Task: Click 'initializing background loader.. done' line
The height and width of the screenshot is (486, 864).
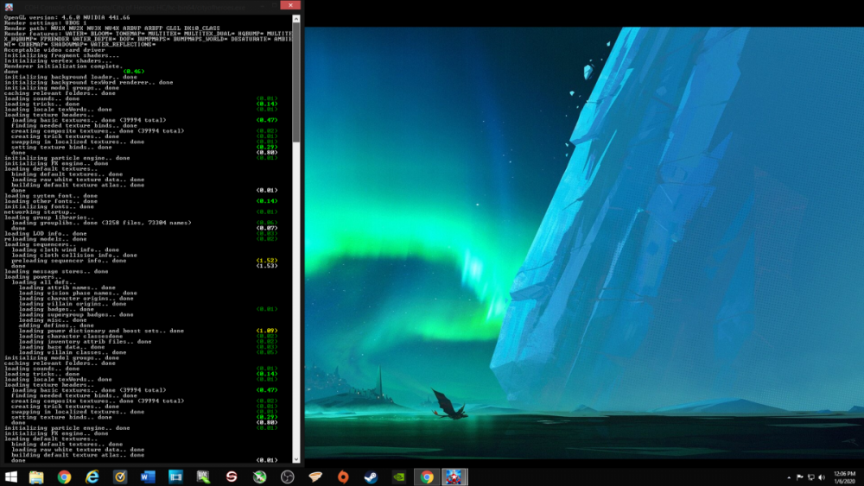Action: (x=71, y=77)
